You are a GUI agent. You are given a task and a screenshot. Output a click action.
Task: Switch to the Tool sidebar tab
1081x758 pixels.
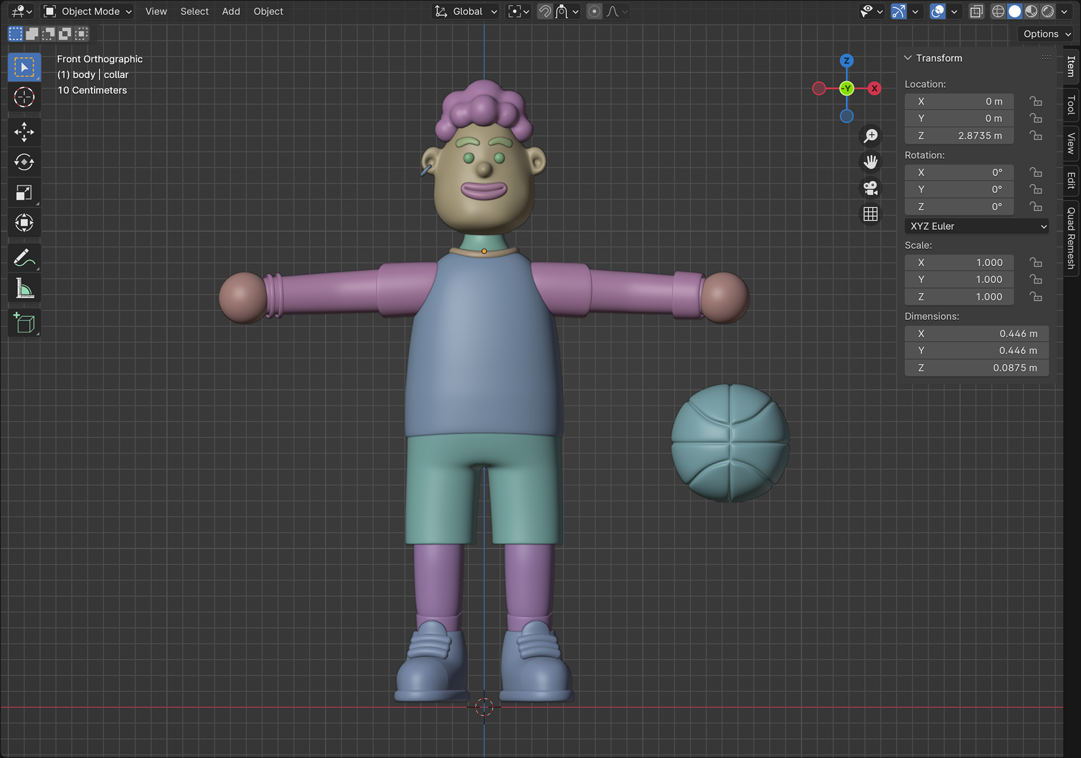(x=1071, y=105)
